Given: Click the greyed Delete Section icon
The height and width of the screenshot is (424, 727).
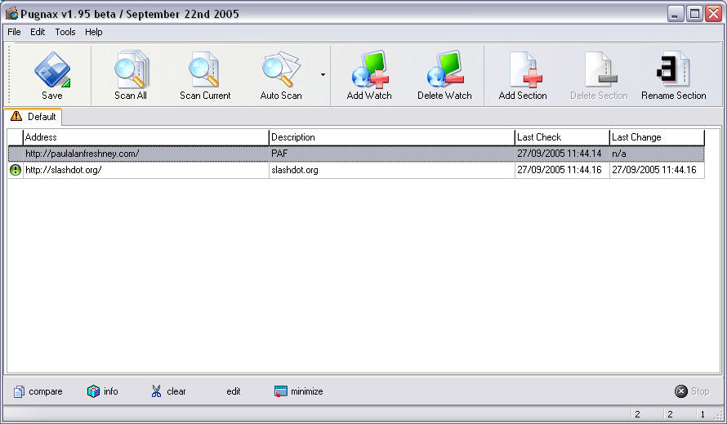Looking at the screenshot, I should pos(600,69).
